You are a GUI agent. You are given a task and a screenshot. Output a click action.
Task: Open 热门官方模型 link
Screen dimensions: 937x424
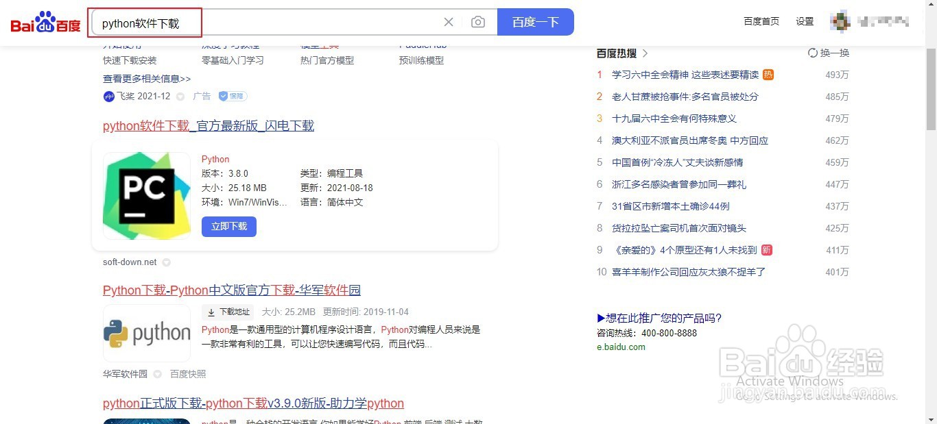click(x=327, y=60)
